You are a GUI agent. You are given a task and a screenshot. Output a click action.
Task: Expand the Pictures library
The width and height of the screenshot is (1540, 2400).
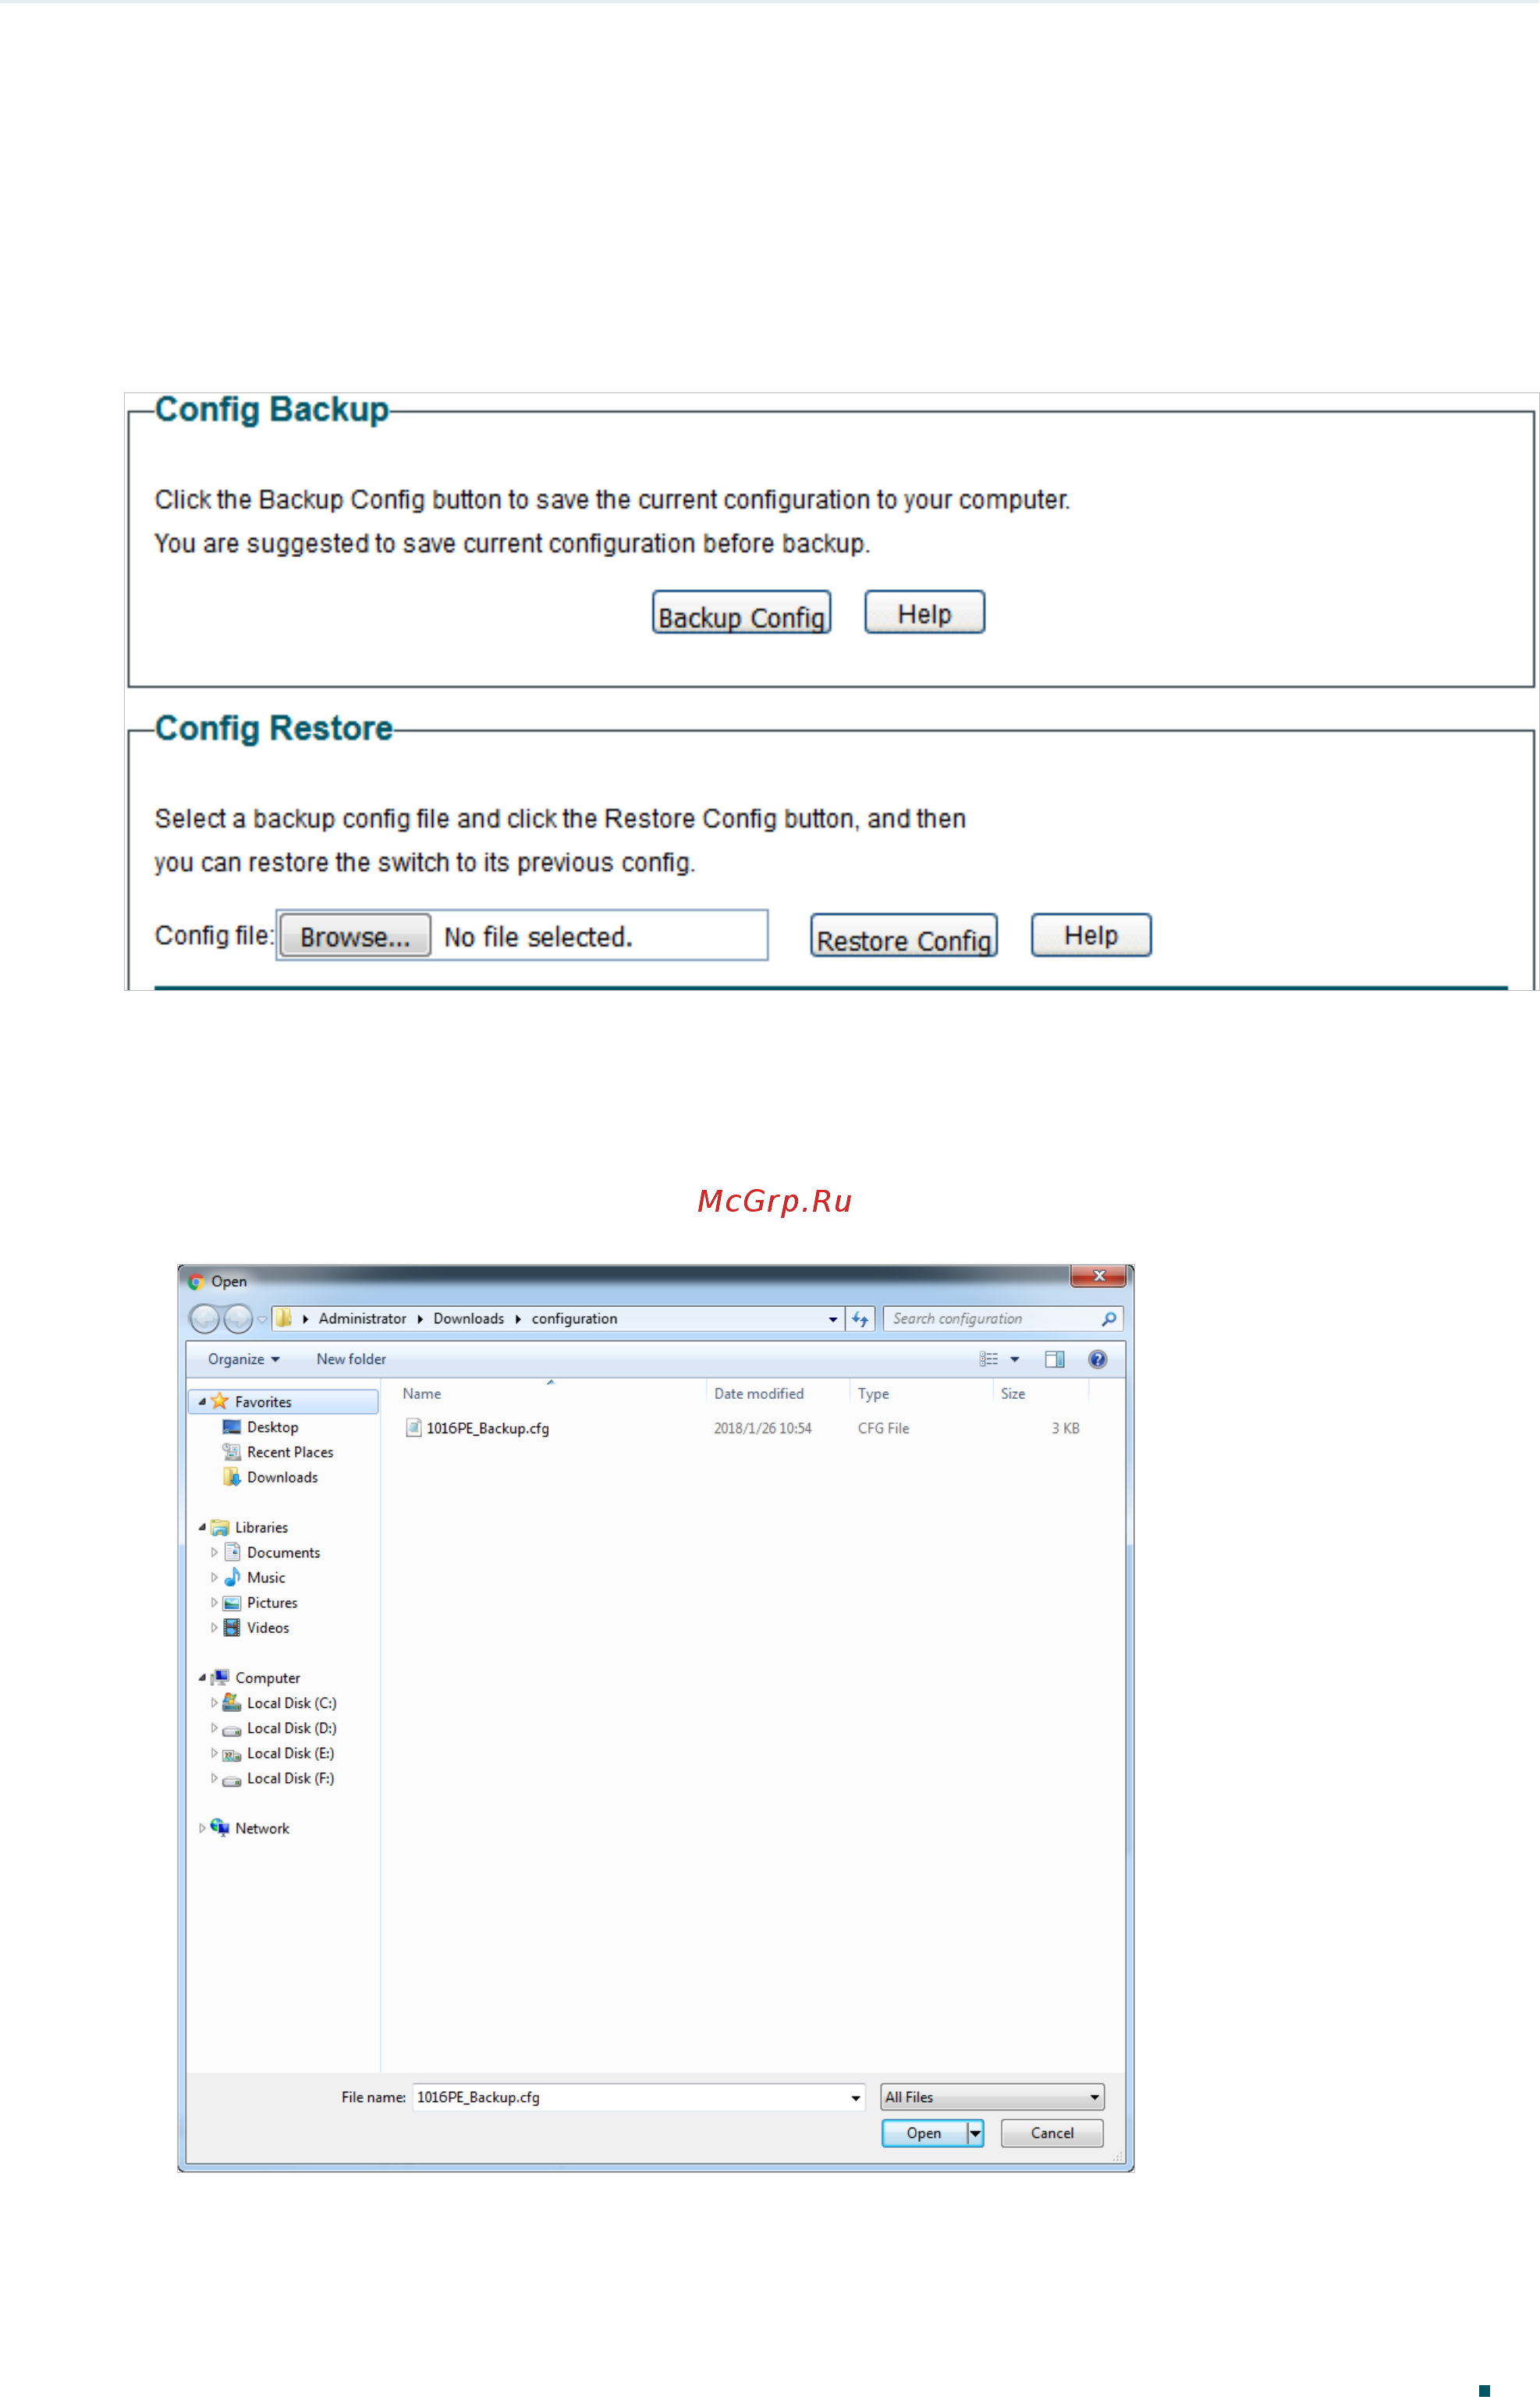click(214, 1602)
